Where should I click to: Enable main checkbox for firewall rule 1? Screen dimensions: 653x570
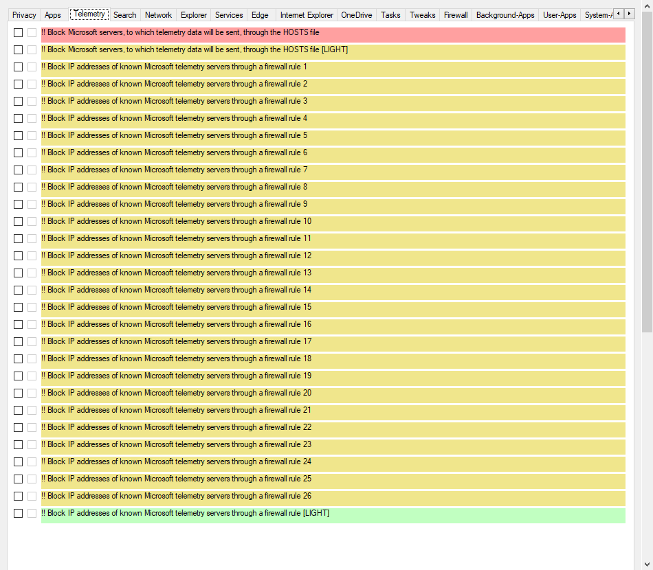pyautogui.click(x=19, y=67)
